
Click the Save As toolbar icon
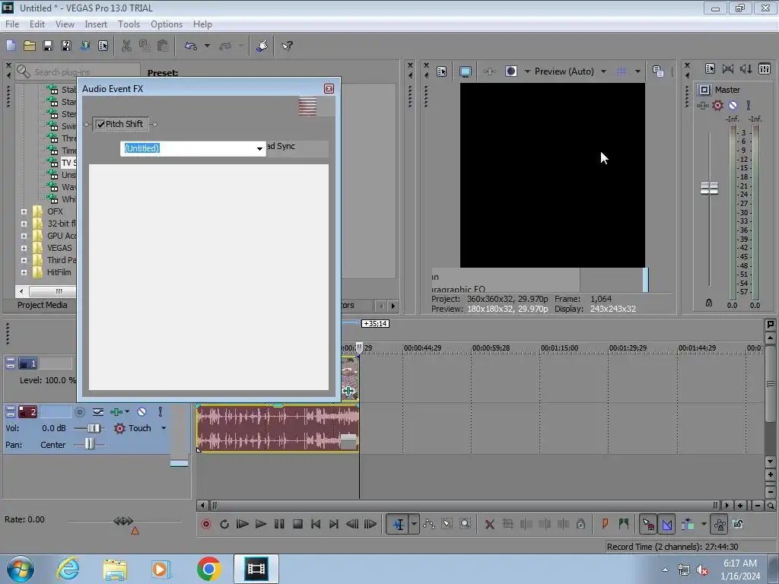click(x=66, y=46)
